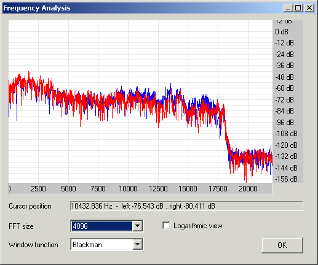This screenshot has width=318, height=265.
Task: Click the 10000 Hz label on frequency axis
Action: tap(128, 188)
